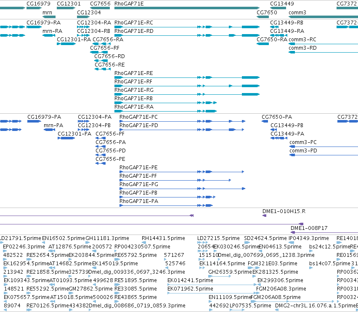
Task: Click transcript CG16979-RA
Action: 43,23
